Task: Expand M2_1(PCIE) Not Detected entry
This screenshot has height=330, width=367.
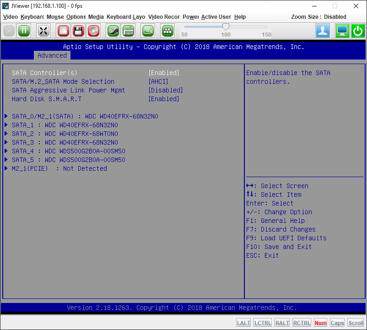Action: 56,168
